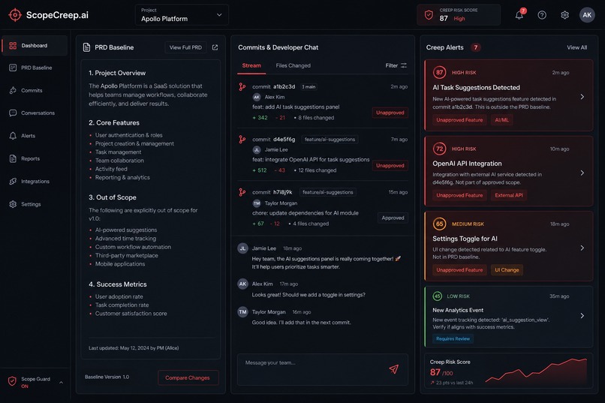Click Taylor Morgan's chat message avatar
The image size is (605, 403).
242,312
